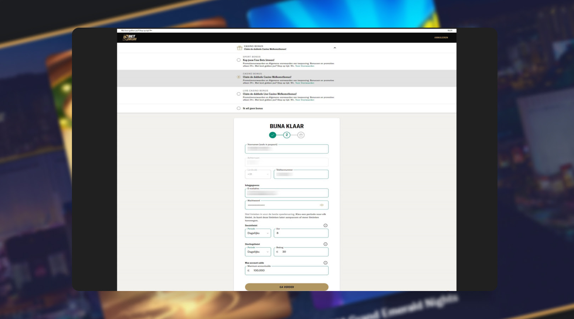Select the Casino Bonus radio option
This screenshot has height=319, width=574.
[238, 77]
